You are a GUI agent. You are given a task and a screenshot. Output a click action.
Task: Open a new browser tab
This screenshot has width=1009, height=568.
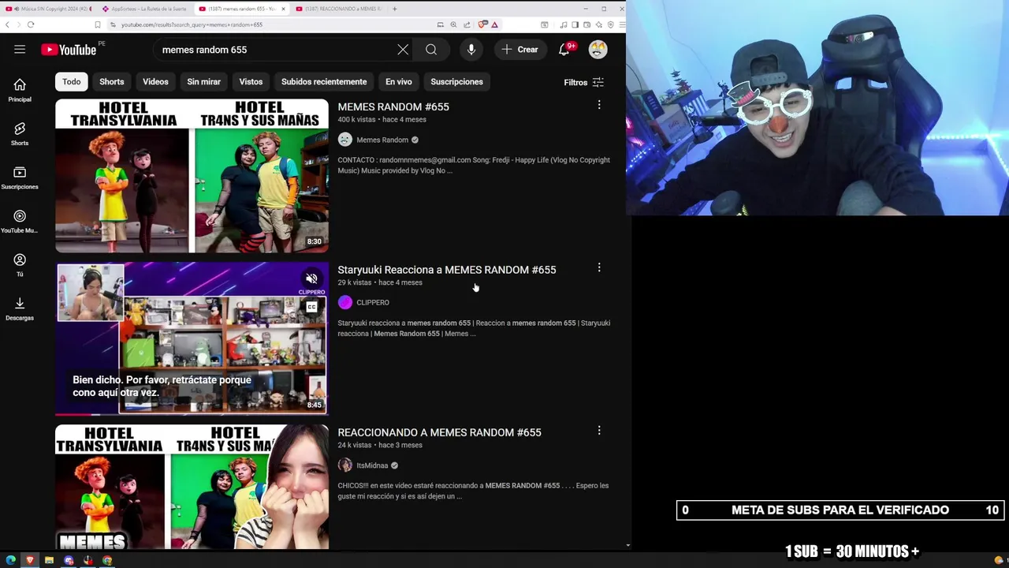click(395, 9)
